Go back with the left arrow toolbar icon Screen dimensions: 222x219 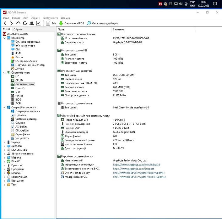pyautogui.click(x=5, y=23)
